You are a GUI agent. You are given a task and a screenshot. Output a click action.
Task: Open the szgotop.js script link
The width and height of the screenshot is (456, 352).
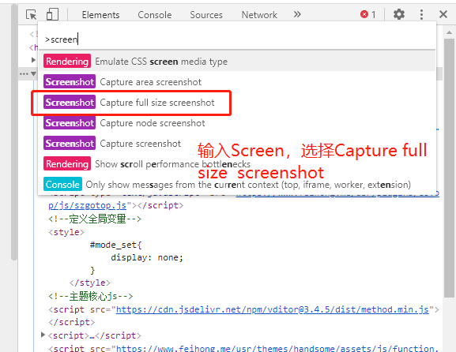tap(87, 205)
